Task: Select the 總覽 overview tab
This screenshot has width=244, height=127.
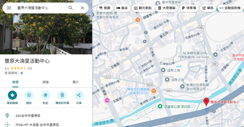Action: (x=15, y=82)
